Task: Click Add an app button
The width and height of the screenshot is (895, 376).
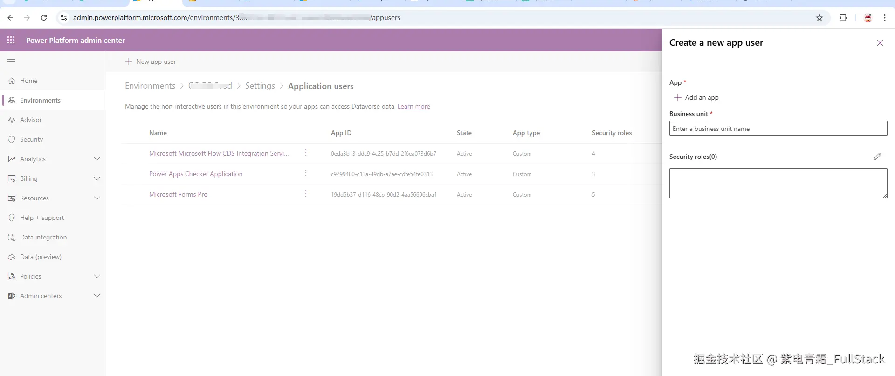Action: point(696,97)
